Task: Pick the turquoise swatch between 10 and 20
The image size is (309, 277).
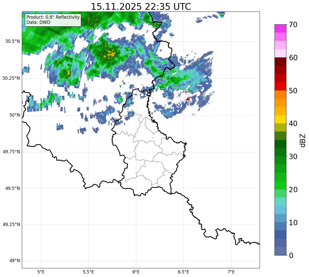Action: (x=280, y=202)
